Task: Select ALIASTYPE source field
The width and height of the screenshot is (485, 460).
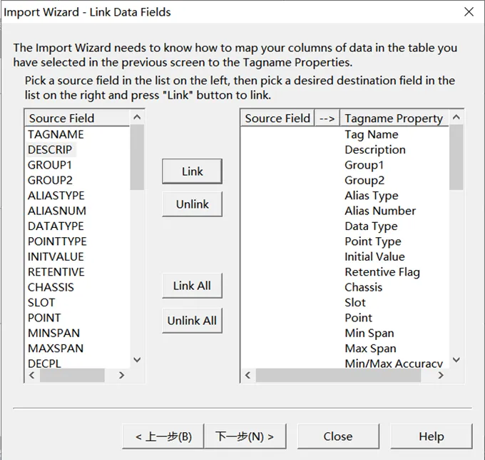Action: click(x=56, y=196)
